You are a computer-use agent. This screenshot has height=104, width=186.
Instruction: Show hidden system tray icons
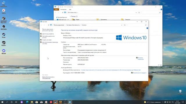163,102
